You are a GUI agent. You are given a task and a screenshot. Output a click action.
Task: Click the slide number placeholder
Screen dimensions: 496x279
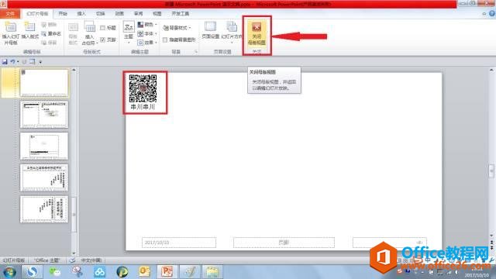coord(390,243)
